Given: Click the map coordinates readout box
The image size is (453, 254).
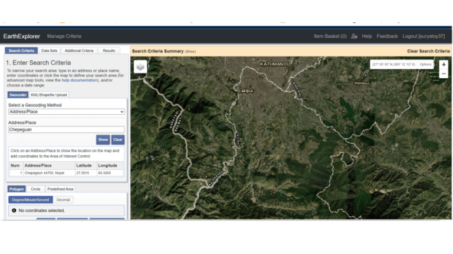Looking at the screenshot, I should (393, 65).
